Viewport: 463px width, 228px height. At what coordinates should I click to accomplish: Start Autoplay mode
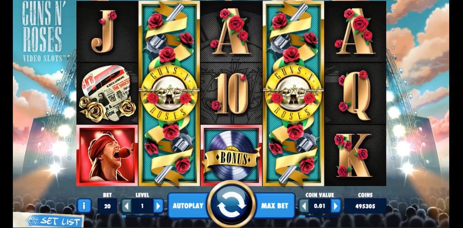coord(187,206)
